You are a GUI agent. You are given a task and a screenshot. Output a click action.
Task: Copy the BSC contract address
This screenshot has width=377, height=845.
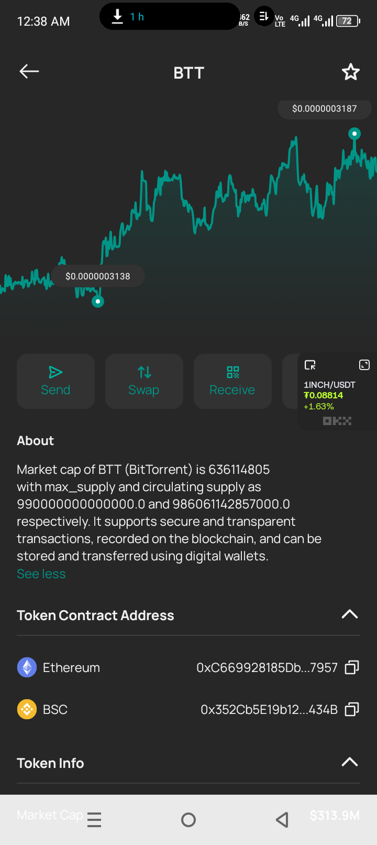click(x=352, y=709)
